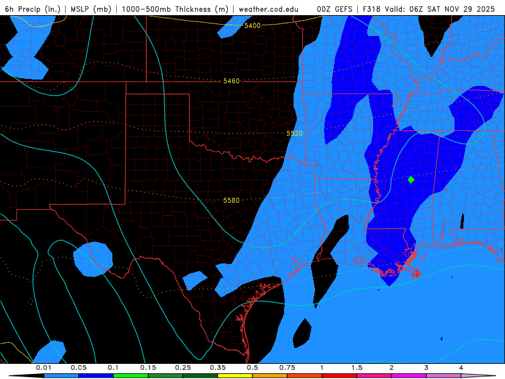The image size is (505, 379).
Task: Click the legend value 2
Action: click(x=391, y=368)
